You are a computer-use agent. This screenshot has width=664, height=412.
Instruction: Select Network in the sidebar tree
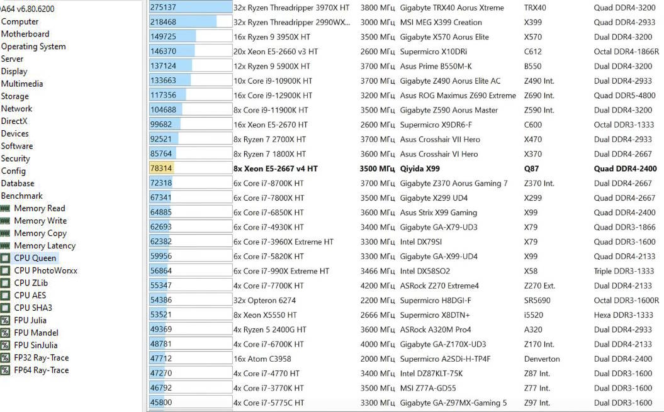click(16, 109)
